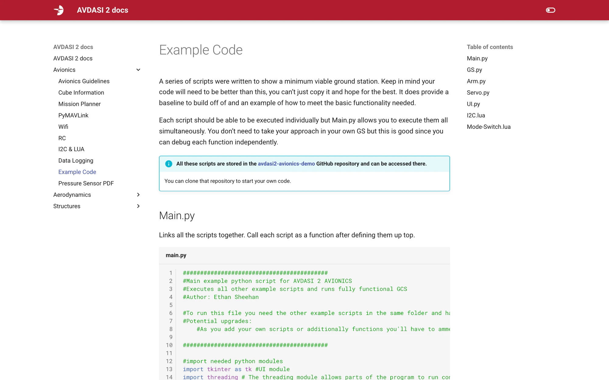
Task: Jump to GS.py in table of contents
Action: click(474, 70)
